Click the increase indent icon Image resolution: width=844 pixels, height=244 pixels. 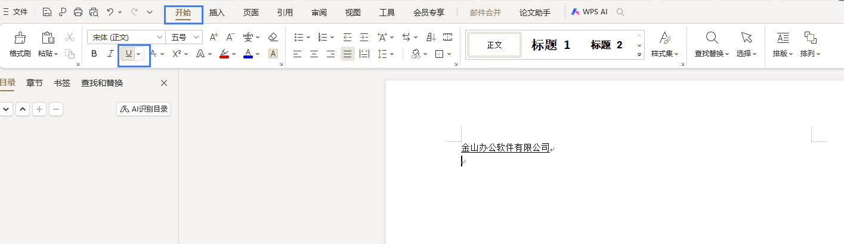coord(364,37)
